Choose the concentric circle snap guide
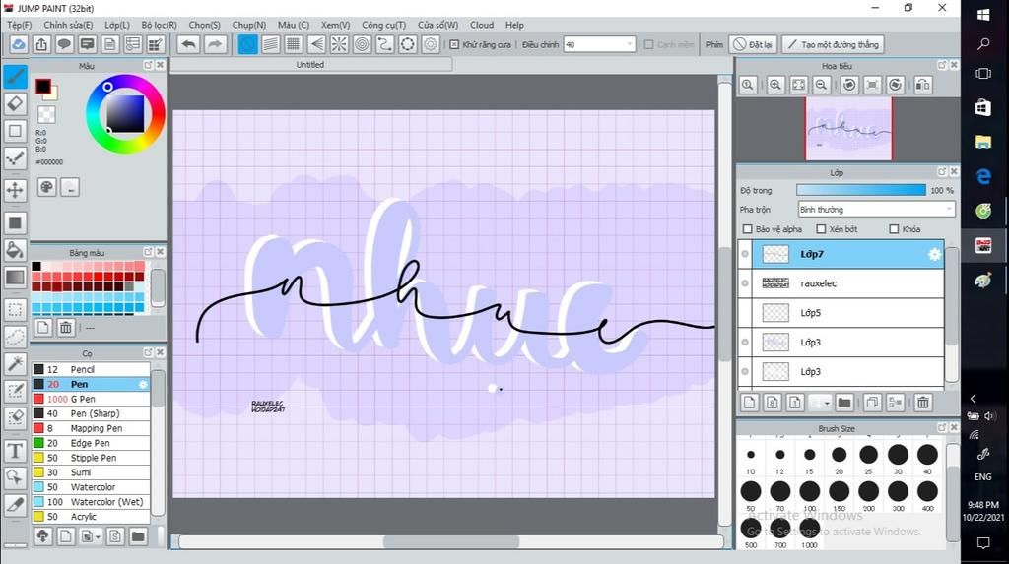 (363, 44)
